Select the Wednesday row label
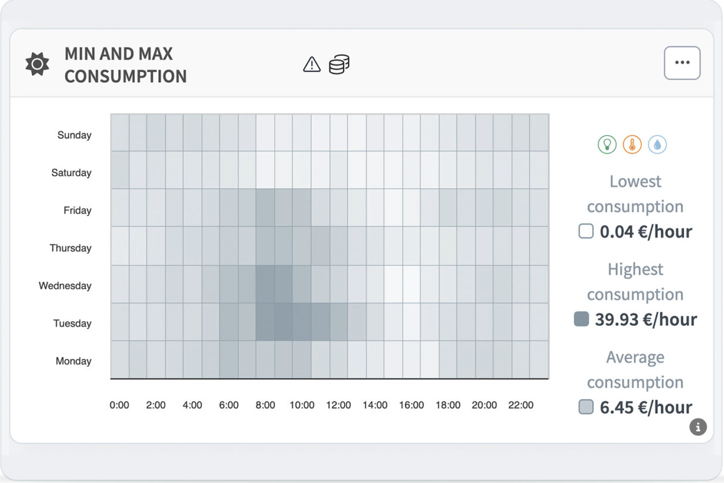The width and height of the screenshot is (724, 483). tap(66, 286)
